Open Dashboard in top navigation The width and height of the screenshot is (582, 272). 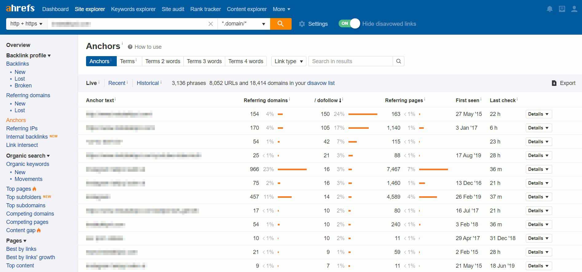[x=55, y=9]
